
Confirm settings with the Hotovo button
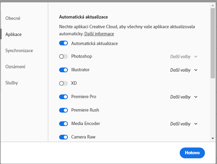click(192, 153)
